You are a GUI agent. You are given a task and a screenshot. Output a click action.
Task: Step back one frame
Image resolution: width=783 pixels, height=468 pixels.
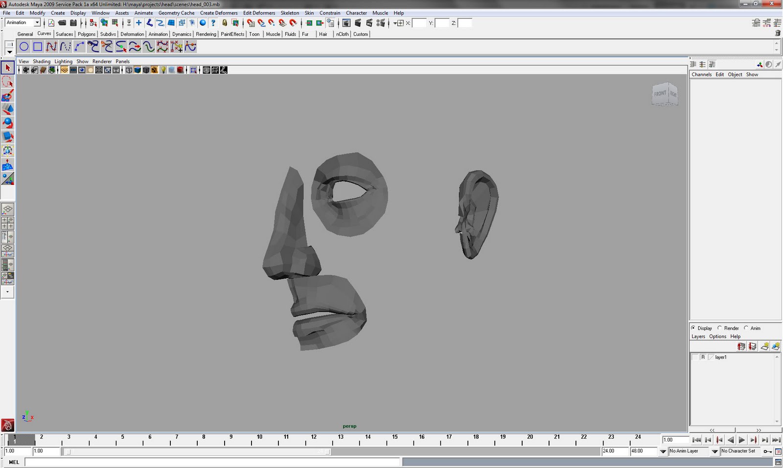708,440
